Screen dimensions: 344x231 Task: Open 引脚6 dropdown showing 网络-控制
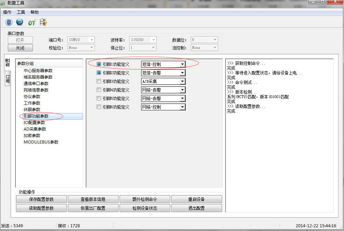pos(163,107)
